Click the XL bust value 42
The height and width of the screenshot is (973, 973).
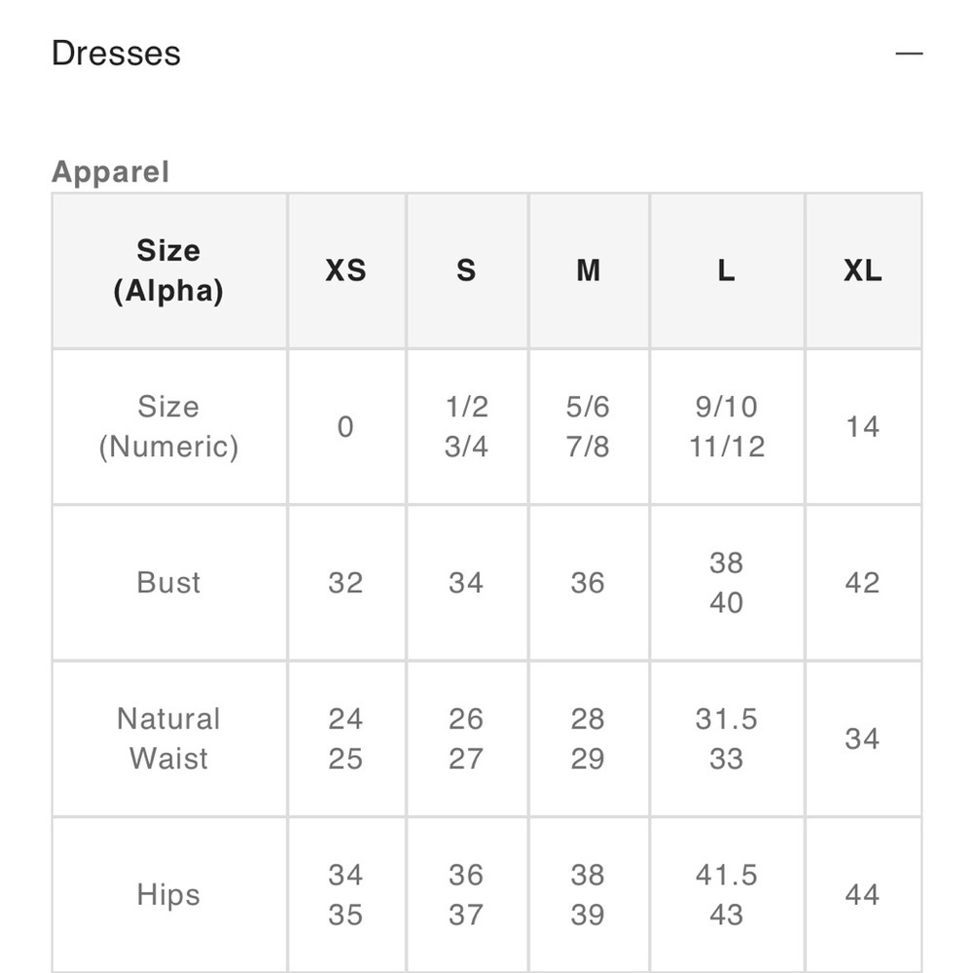coord(863,583)
